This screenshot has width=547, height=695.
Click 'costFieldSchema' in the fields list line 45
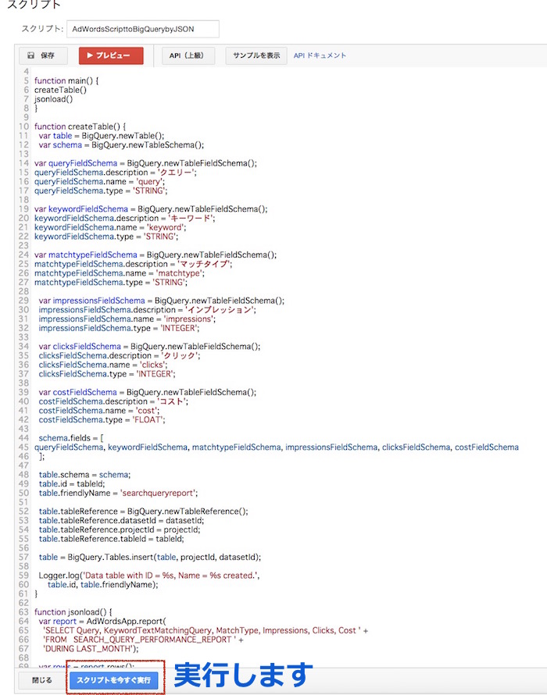coord(487,447)
